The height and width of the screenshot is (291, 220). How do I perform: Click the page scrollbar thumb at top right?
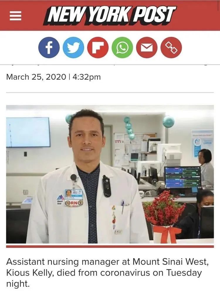click(x=219, y=6)
